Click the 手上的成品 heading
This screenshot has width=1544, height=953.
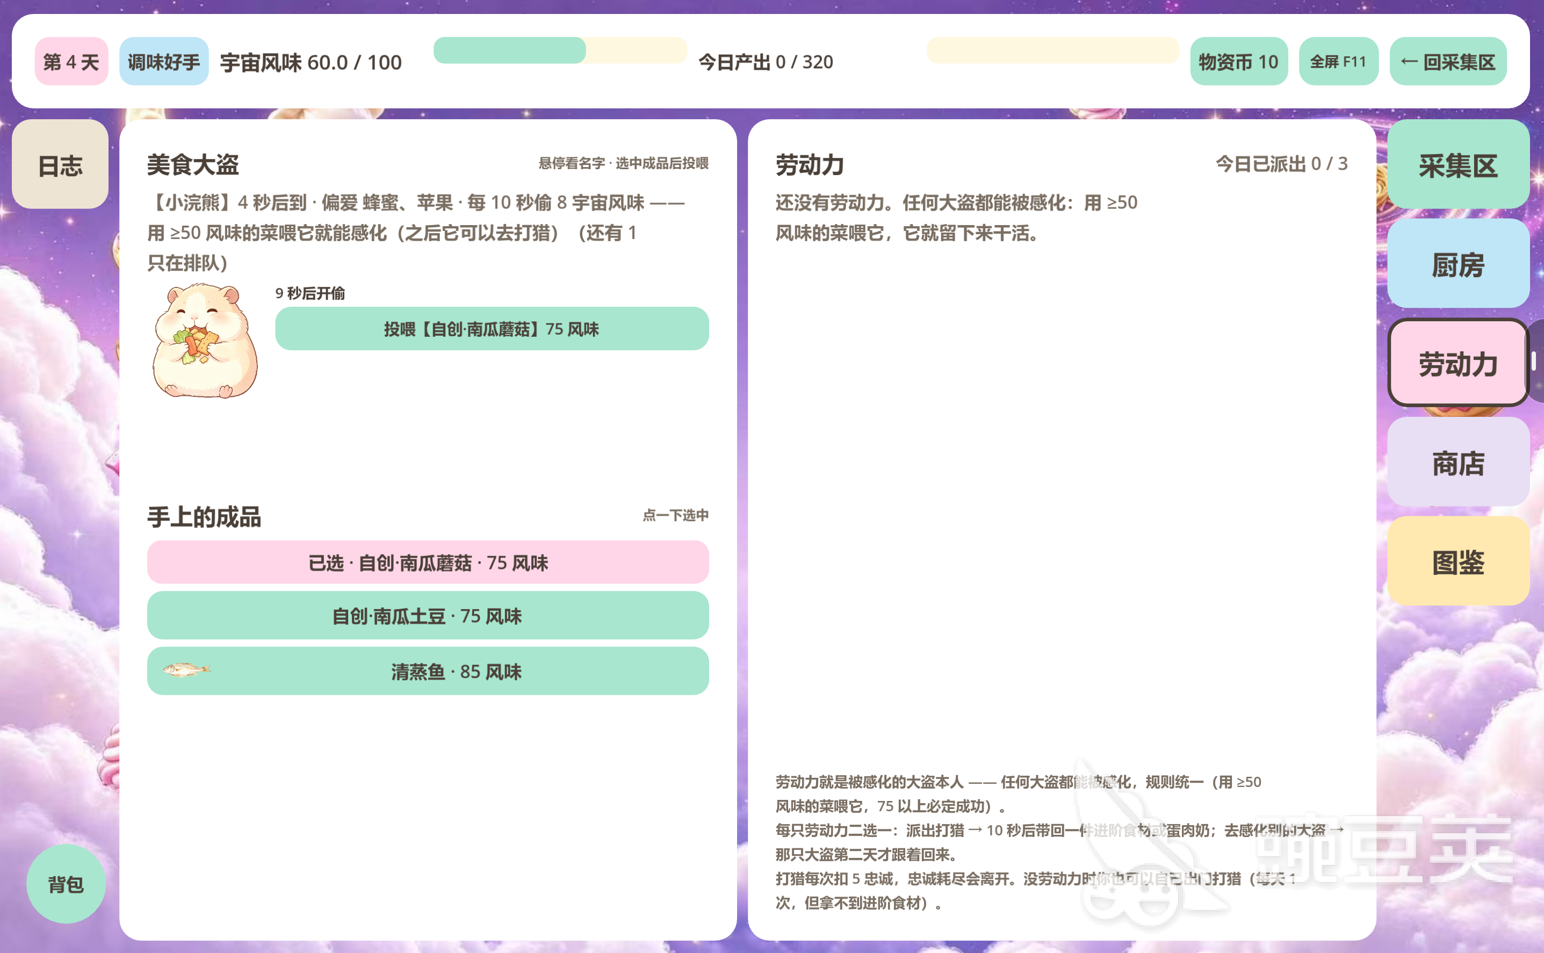(204, 517)
